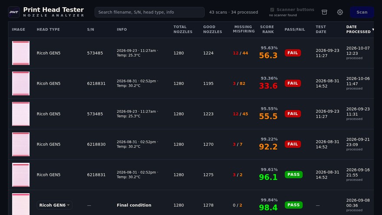Sort by Score Rank column header
The width and height of the screenshot is (382, 215).
[x=267, y=29]
